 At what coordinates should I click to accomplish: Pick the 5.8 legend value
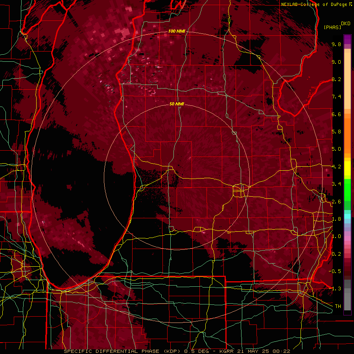336,132
